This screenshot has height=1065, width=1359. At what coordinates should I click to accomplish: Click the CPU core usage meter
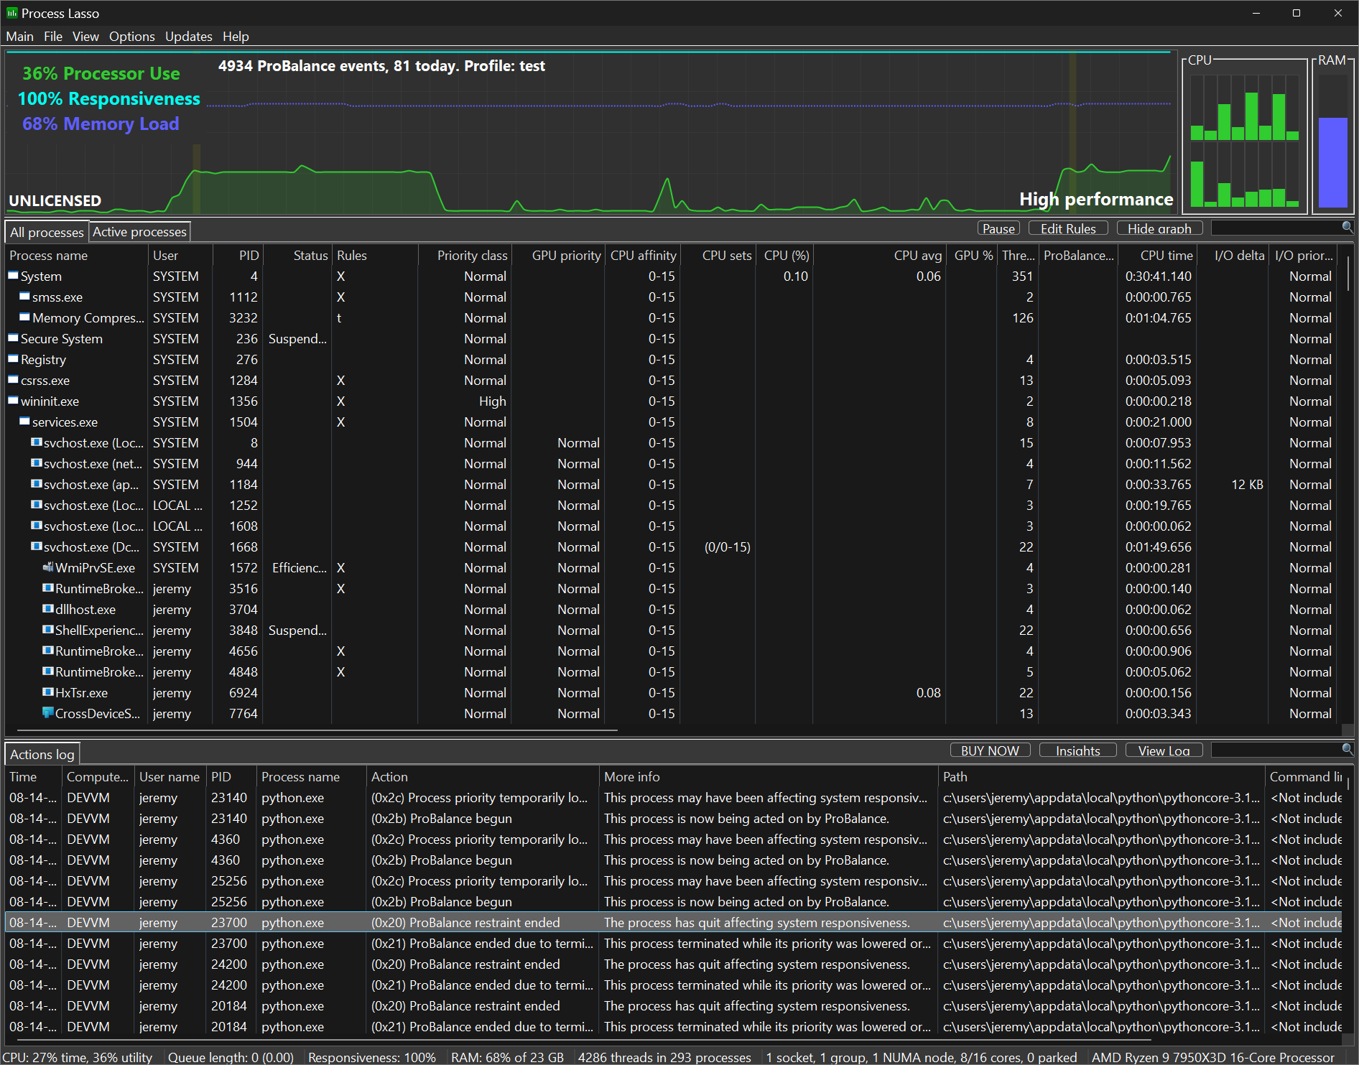(1244, 140)
